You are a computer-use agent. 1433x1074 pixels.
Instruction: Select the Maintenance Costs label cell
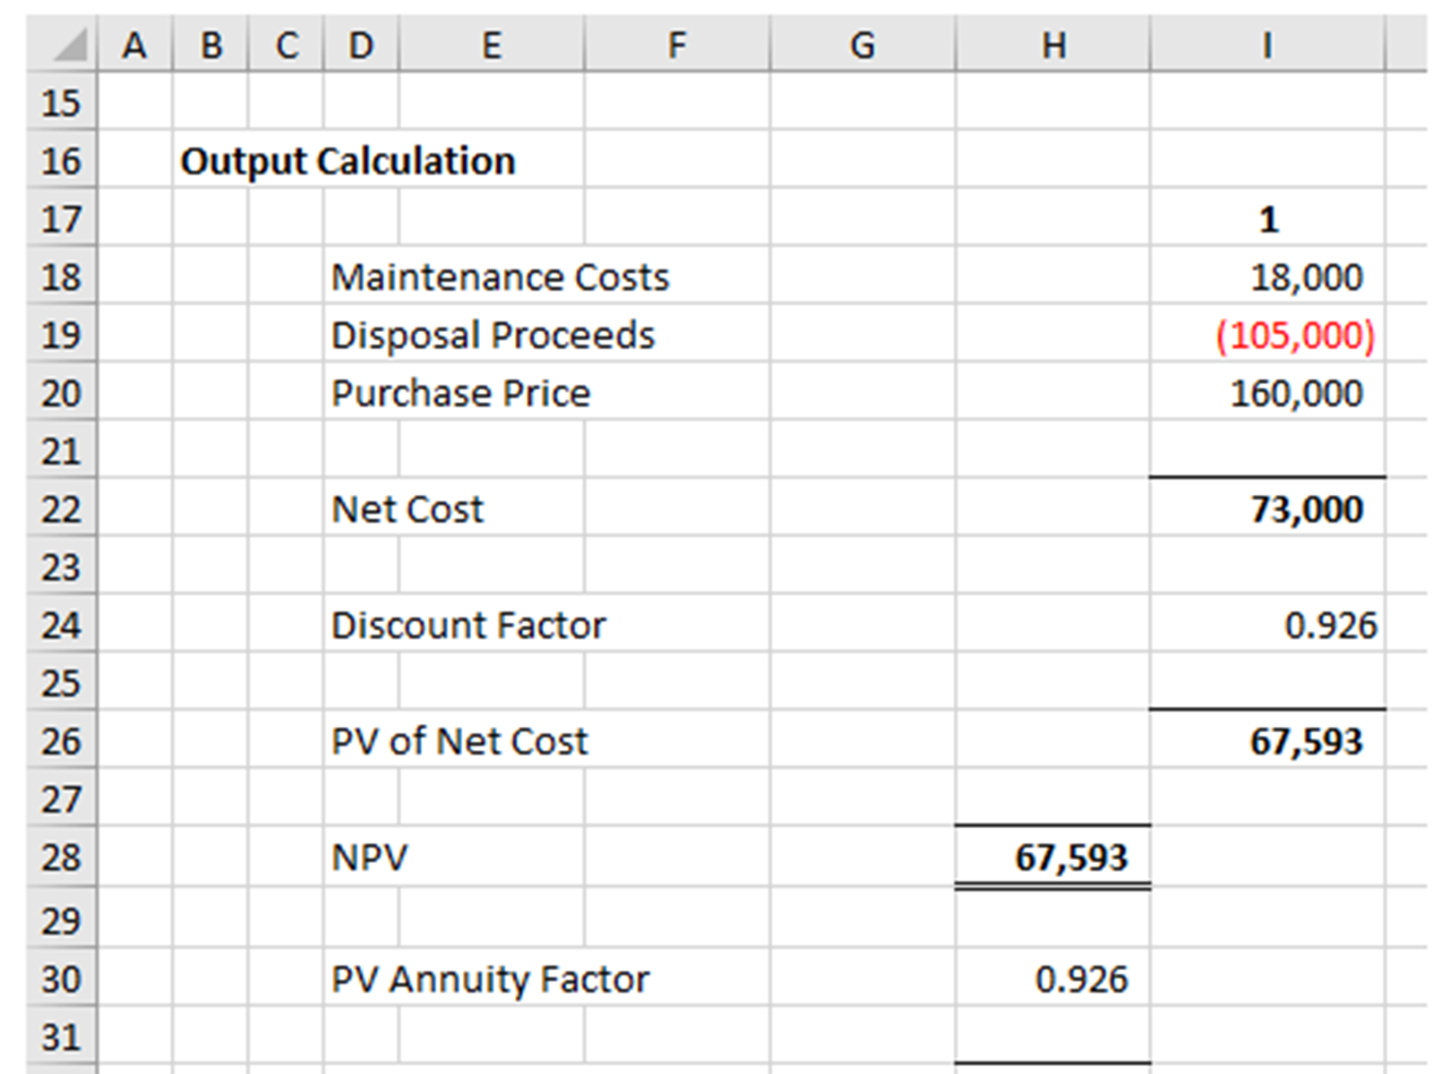(x=500, y=277)
